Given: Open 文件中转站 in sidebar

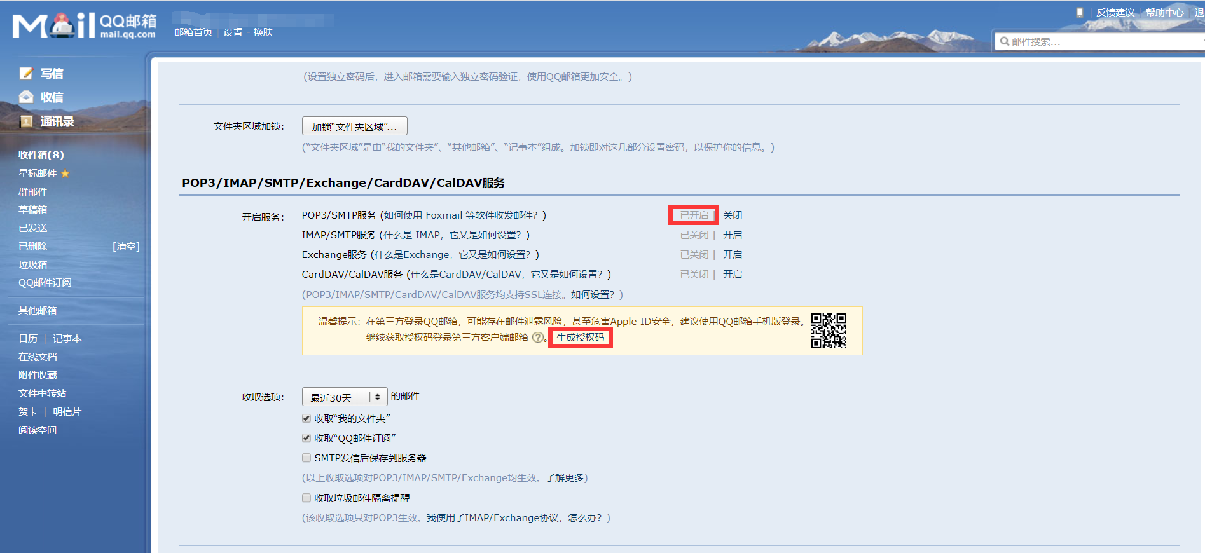Looking at the screenshot, I should tap(43, 393).
